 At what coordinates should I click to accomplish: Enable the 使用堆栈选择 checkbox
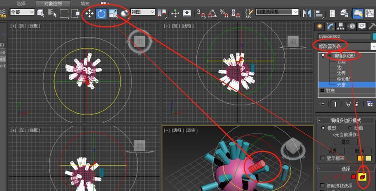(322, 186)
